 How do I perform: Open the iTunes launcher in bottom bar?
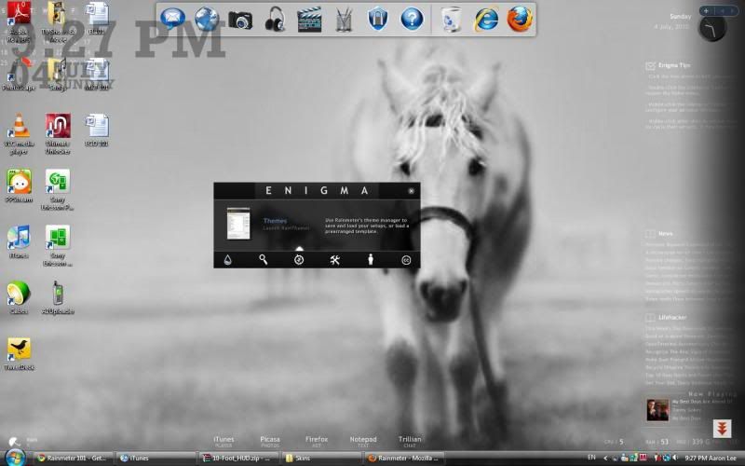click(223, 440)
